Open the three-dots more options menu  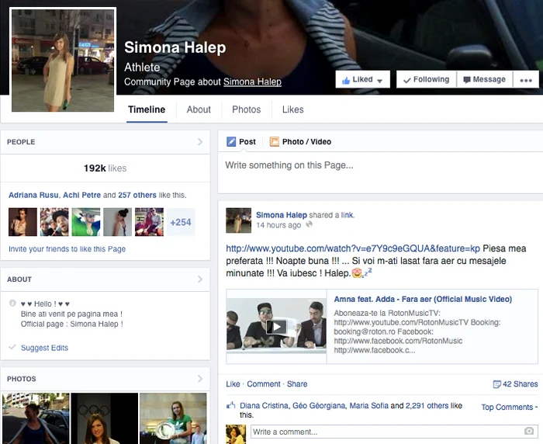[x=526, y=80]
